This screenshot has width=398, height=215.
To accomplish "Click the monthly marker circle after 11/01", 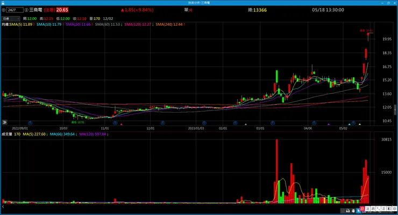I will [115, 123].
